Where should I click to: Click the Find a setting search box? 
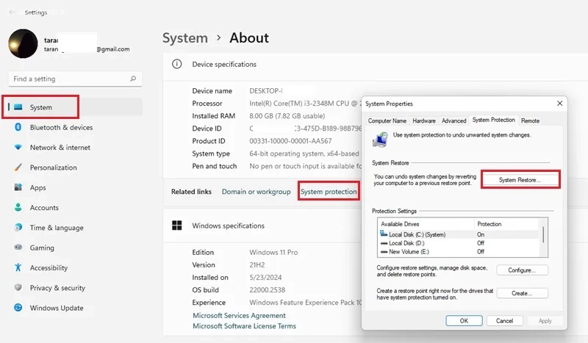point(75,79)
